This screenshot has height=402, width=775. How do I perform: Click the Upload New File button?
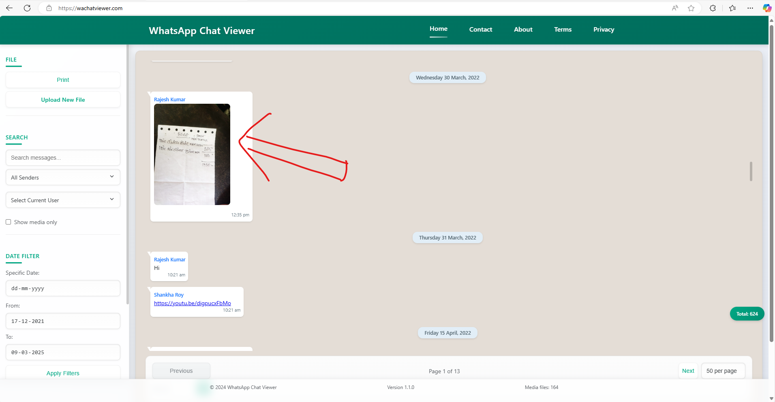click(x=62, y=99)
